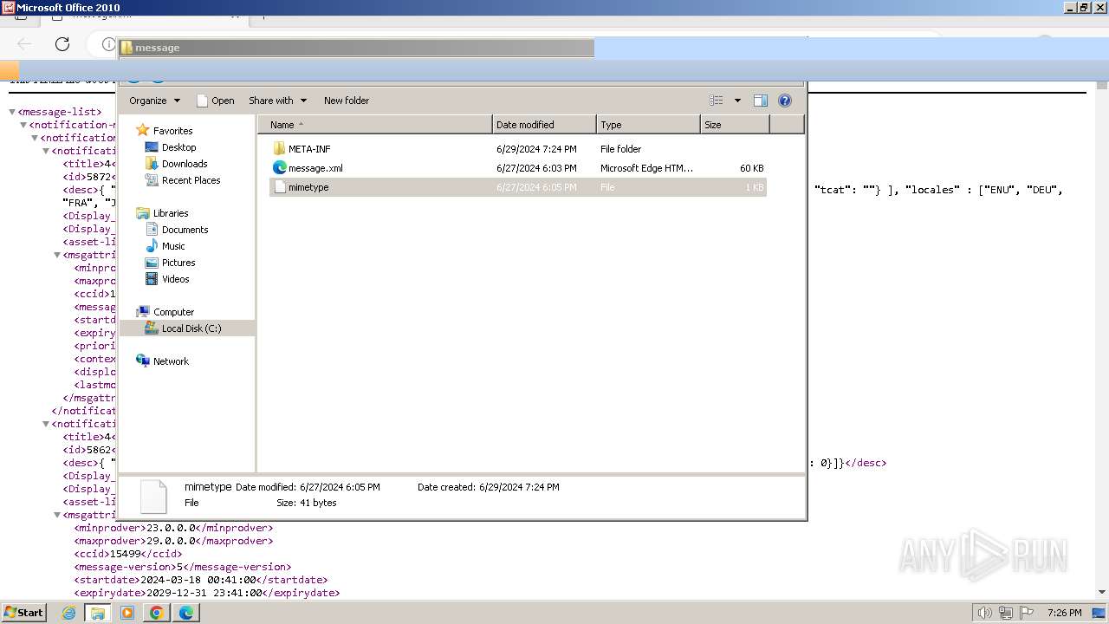The height and width of the screenshot is (624, 1109).
Task: Open Explorer help icon
Action: [x=785, y=101]
